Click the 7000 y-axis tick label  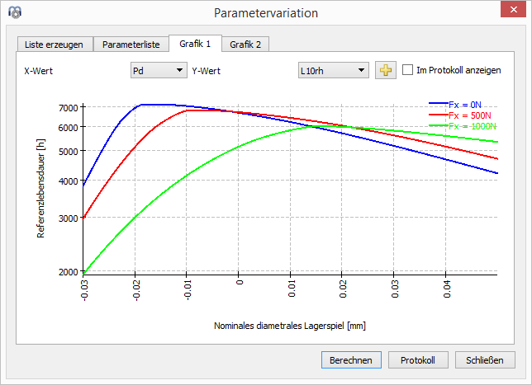(x=69, y=108)
